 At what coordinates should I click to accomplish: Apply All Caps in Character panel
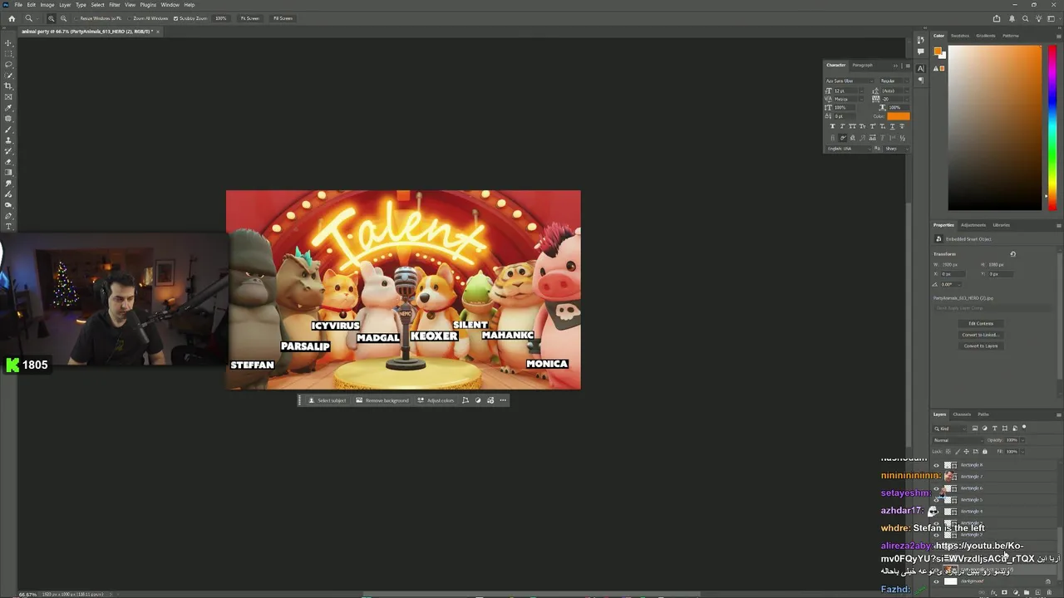853,126
